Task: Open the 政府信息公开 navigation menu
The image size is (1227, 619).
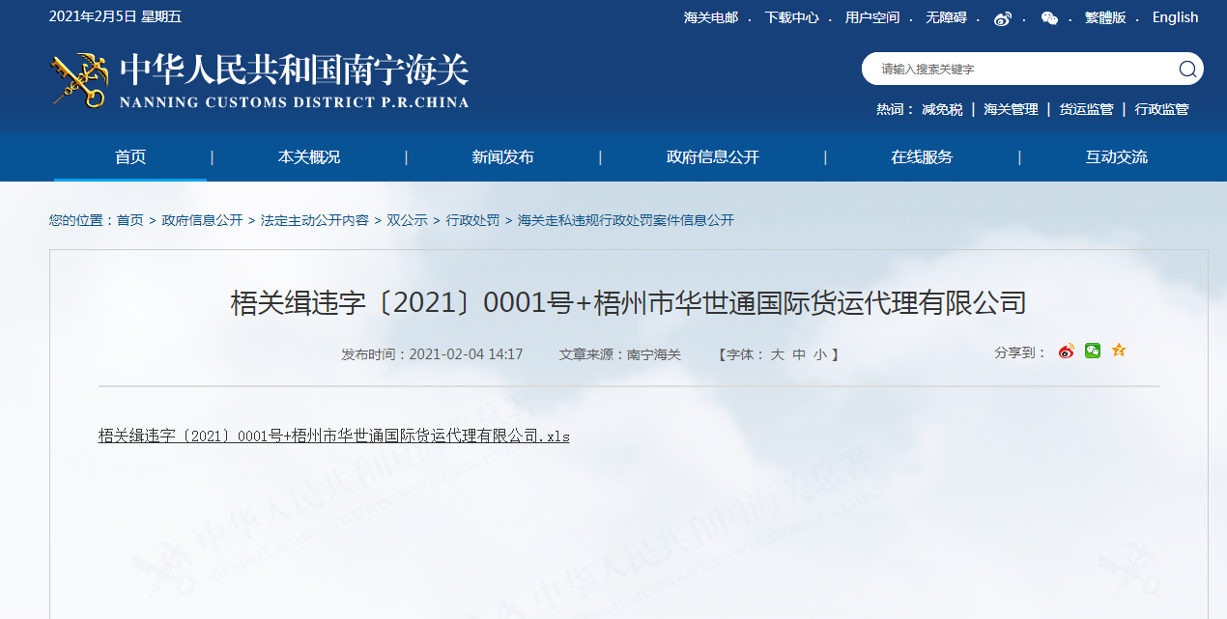Action: click(x=712, y=157)
